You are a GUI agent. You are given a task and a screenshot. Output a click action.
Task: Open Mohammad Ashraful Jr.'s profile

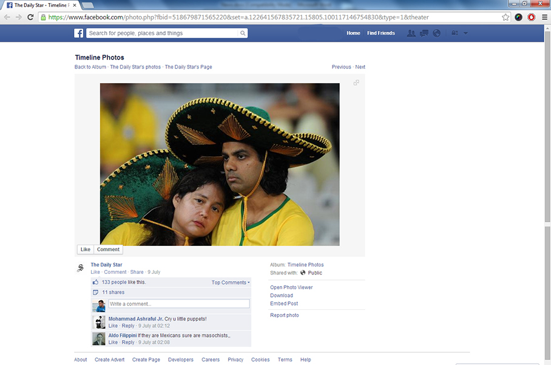[x=136, y=319]
